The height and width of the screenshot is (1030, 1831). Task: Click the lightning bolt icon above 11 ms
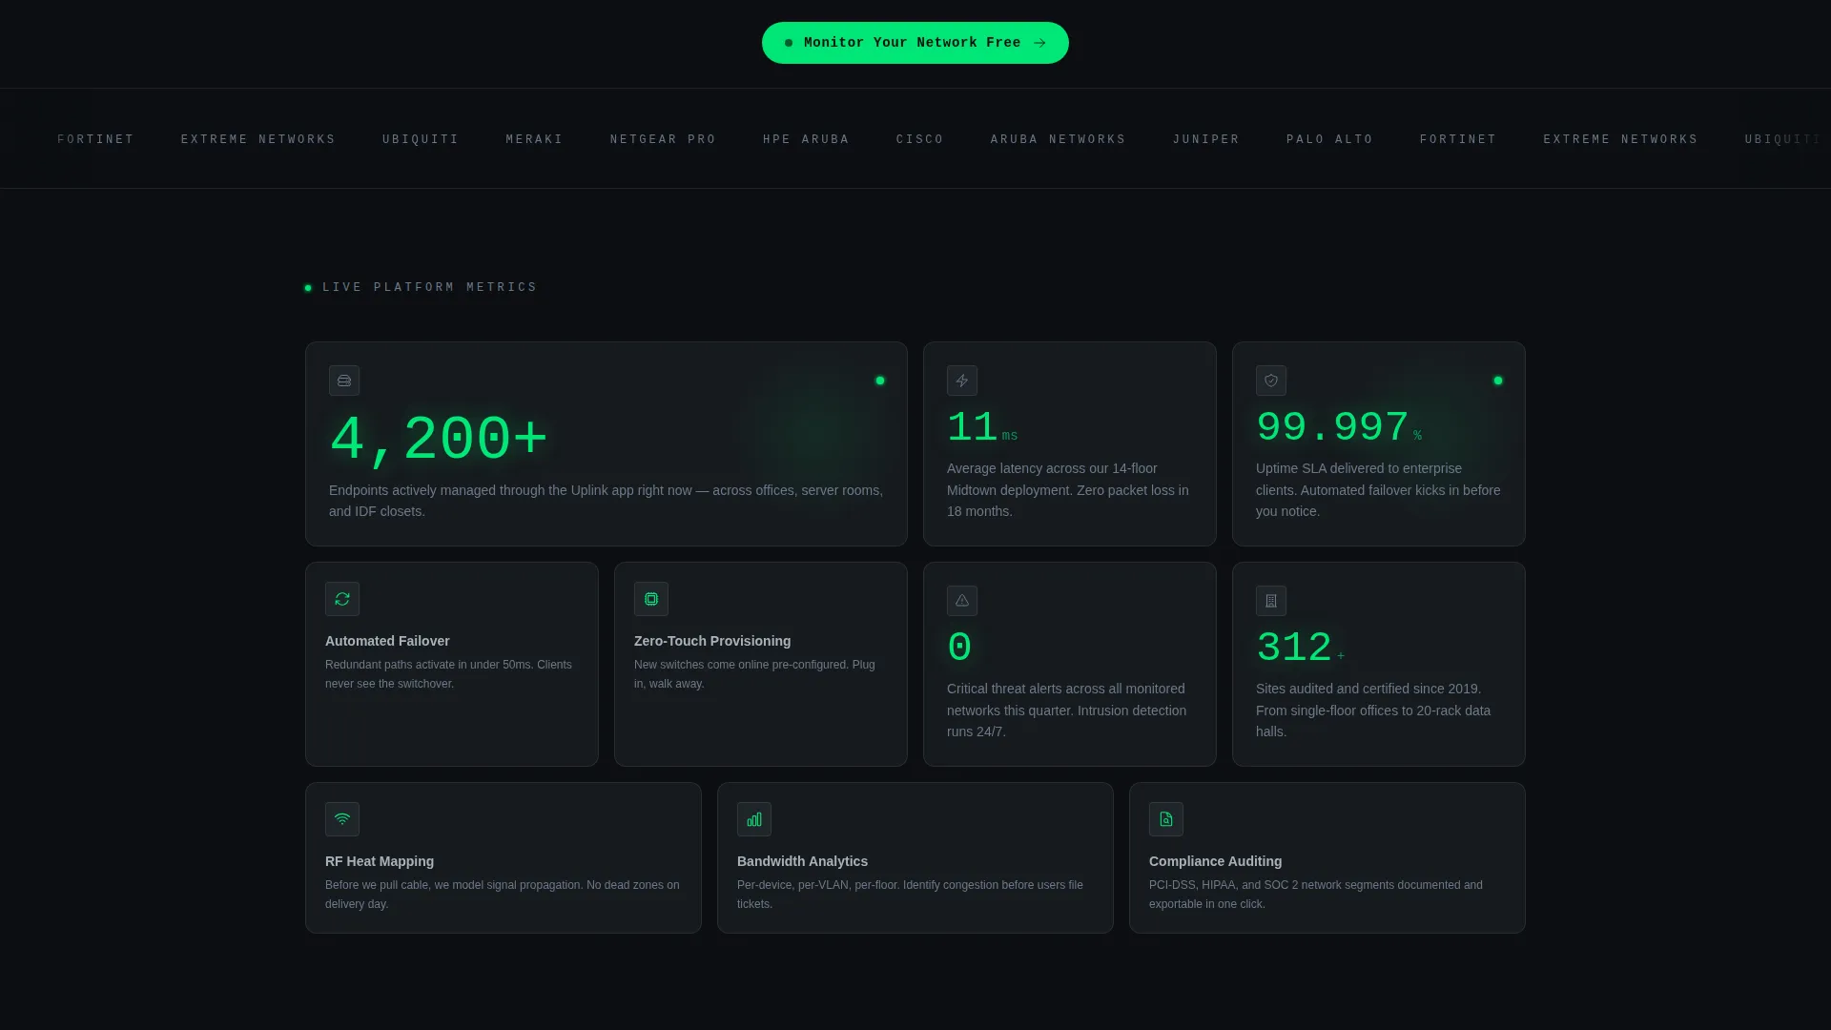pos(962,381)
